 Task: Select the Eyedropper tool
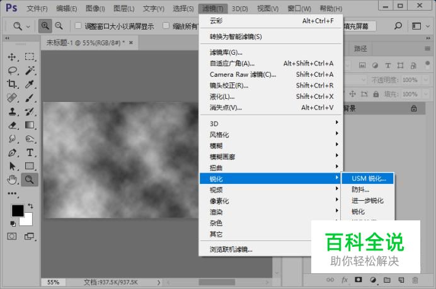click(30, 84)
